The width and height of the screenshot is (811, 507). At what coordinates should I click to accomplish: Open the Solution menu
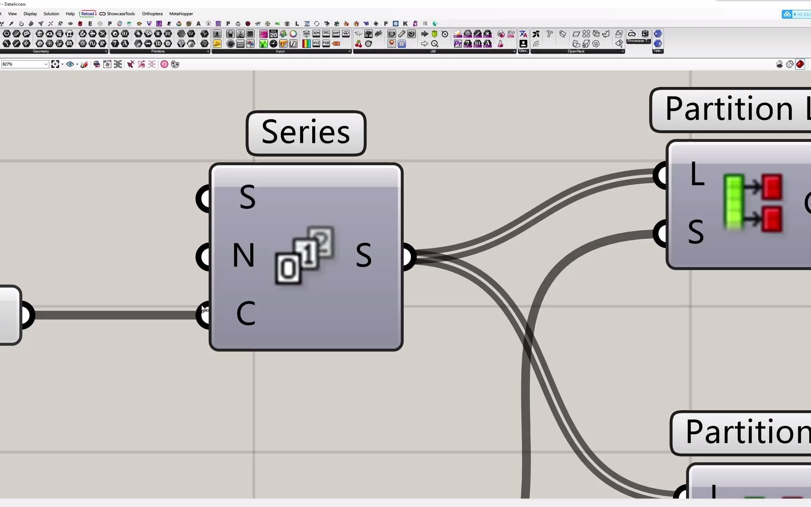pyautogui.click(x=51, y=14)
